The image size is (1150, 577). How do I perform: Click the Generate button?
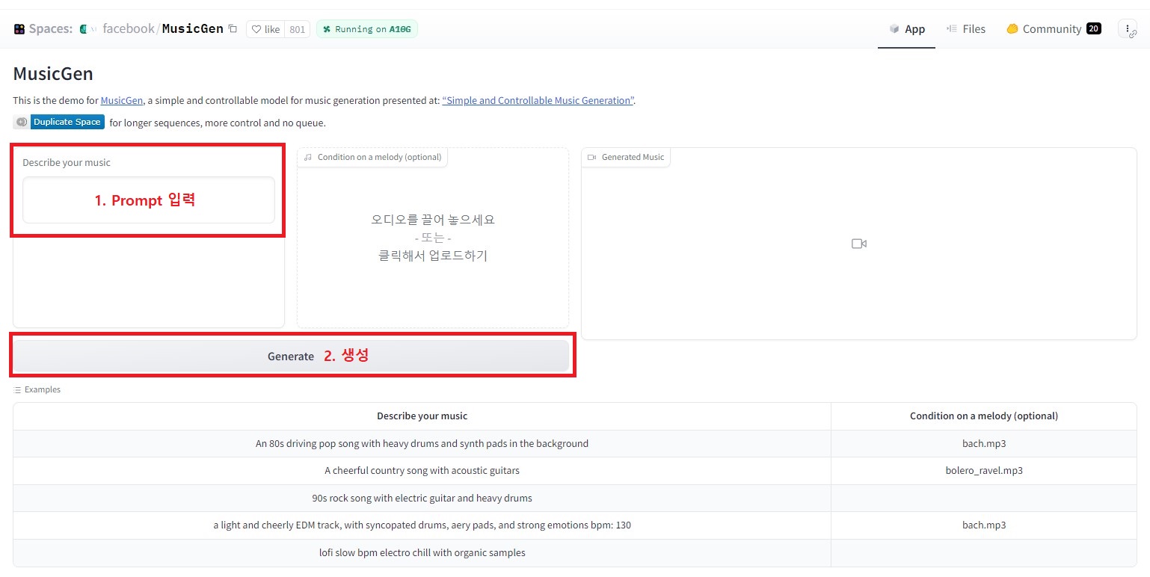click(x=291, y=357)
